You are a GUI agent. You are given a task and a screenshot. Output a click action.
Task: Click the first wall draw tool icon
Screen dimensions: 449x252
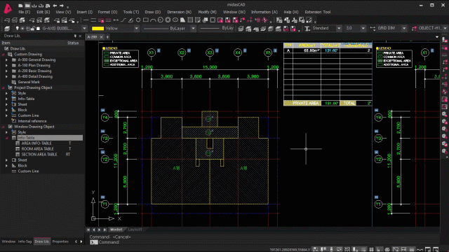(101, 20)
